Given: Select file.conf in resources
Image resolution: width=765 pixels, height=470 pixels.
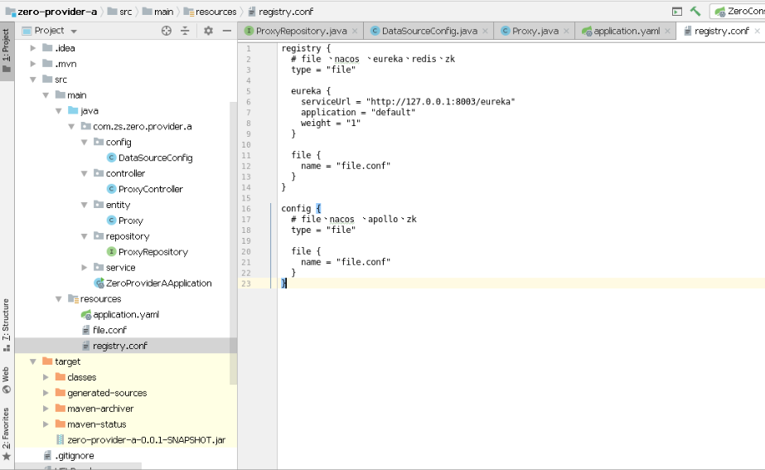Looking at the screenshot, I should click(109, 330).
